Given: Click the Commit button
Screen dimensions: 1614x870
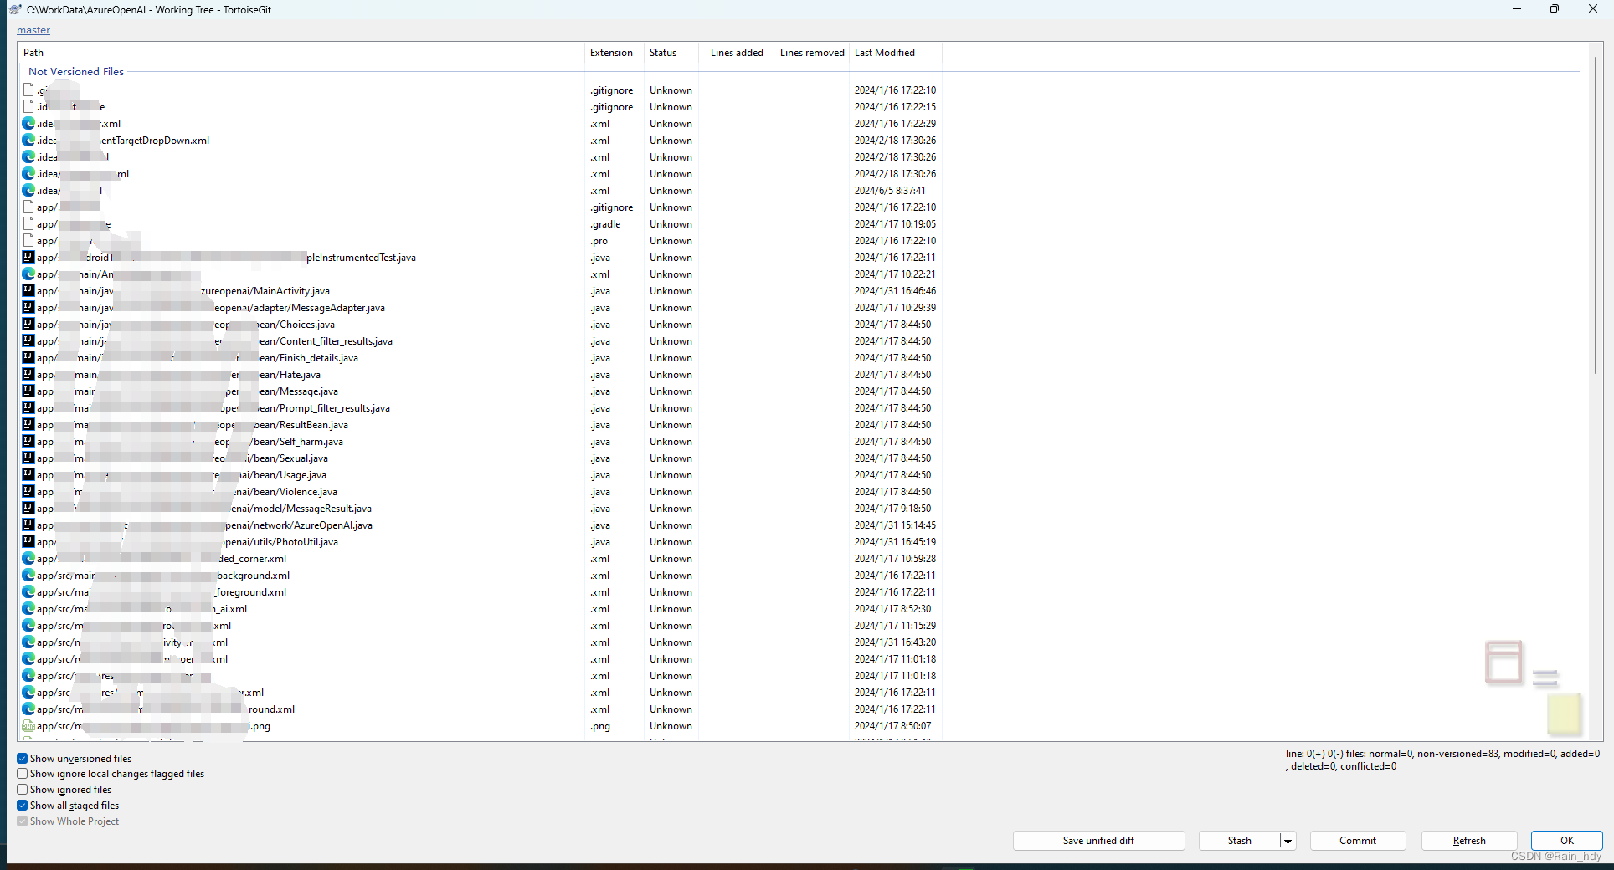Looking at the screenshot, I should (1358, 841).
